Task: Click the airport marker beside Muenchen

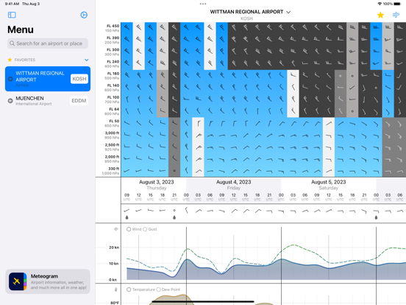Action: click(10, 101)
